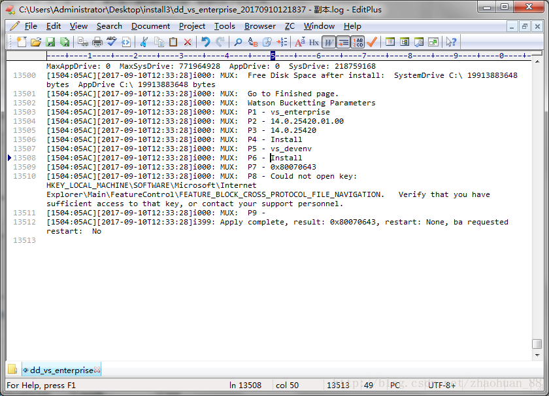The width and height of the screenshot is (549, 396).
Task: Click '14.0.25420.01.00' on the P2 line
Action: [x=307, y=121]
